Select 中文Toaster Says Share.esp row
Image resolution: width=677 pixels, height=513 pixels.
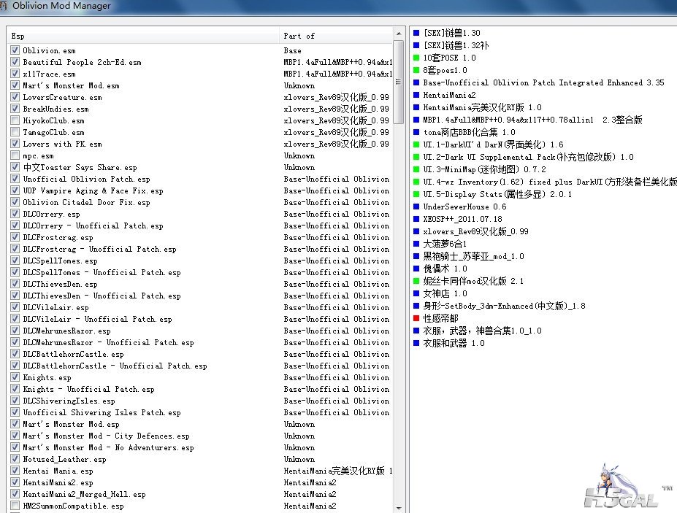[200, 167]
